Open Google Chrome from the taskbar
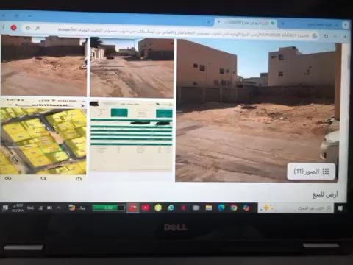Image resolution: width=353 pixels, height=265 pixels. coord(234,208)
